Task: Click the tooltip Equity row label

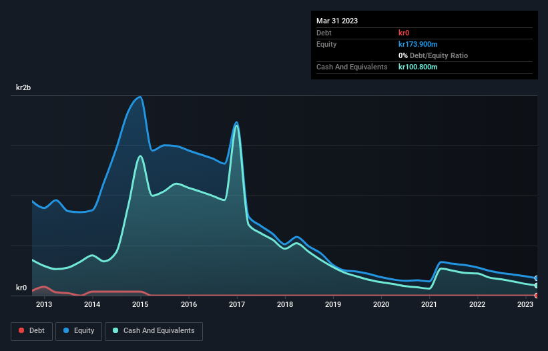Action: coord(326,44)
